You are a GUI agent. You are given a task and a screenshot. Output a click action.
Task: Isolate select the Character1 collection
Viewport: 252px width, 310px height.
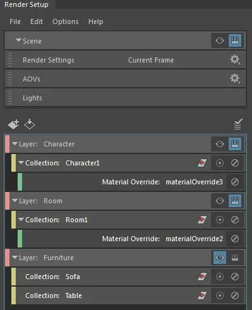pos(220,163)
